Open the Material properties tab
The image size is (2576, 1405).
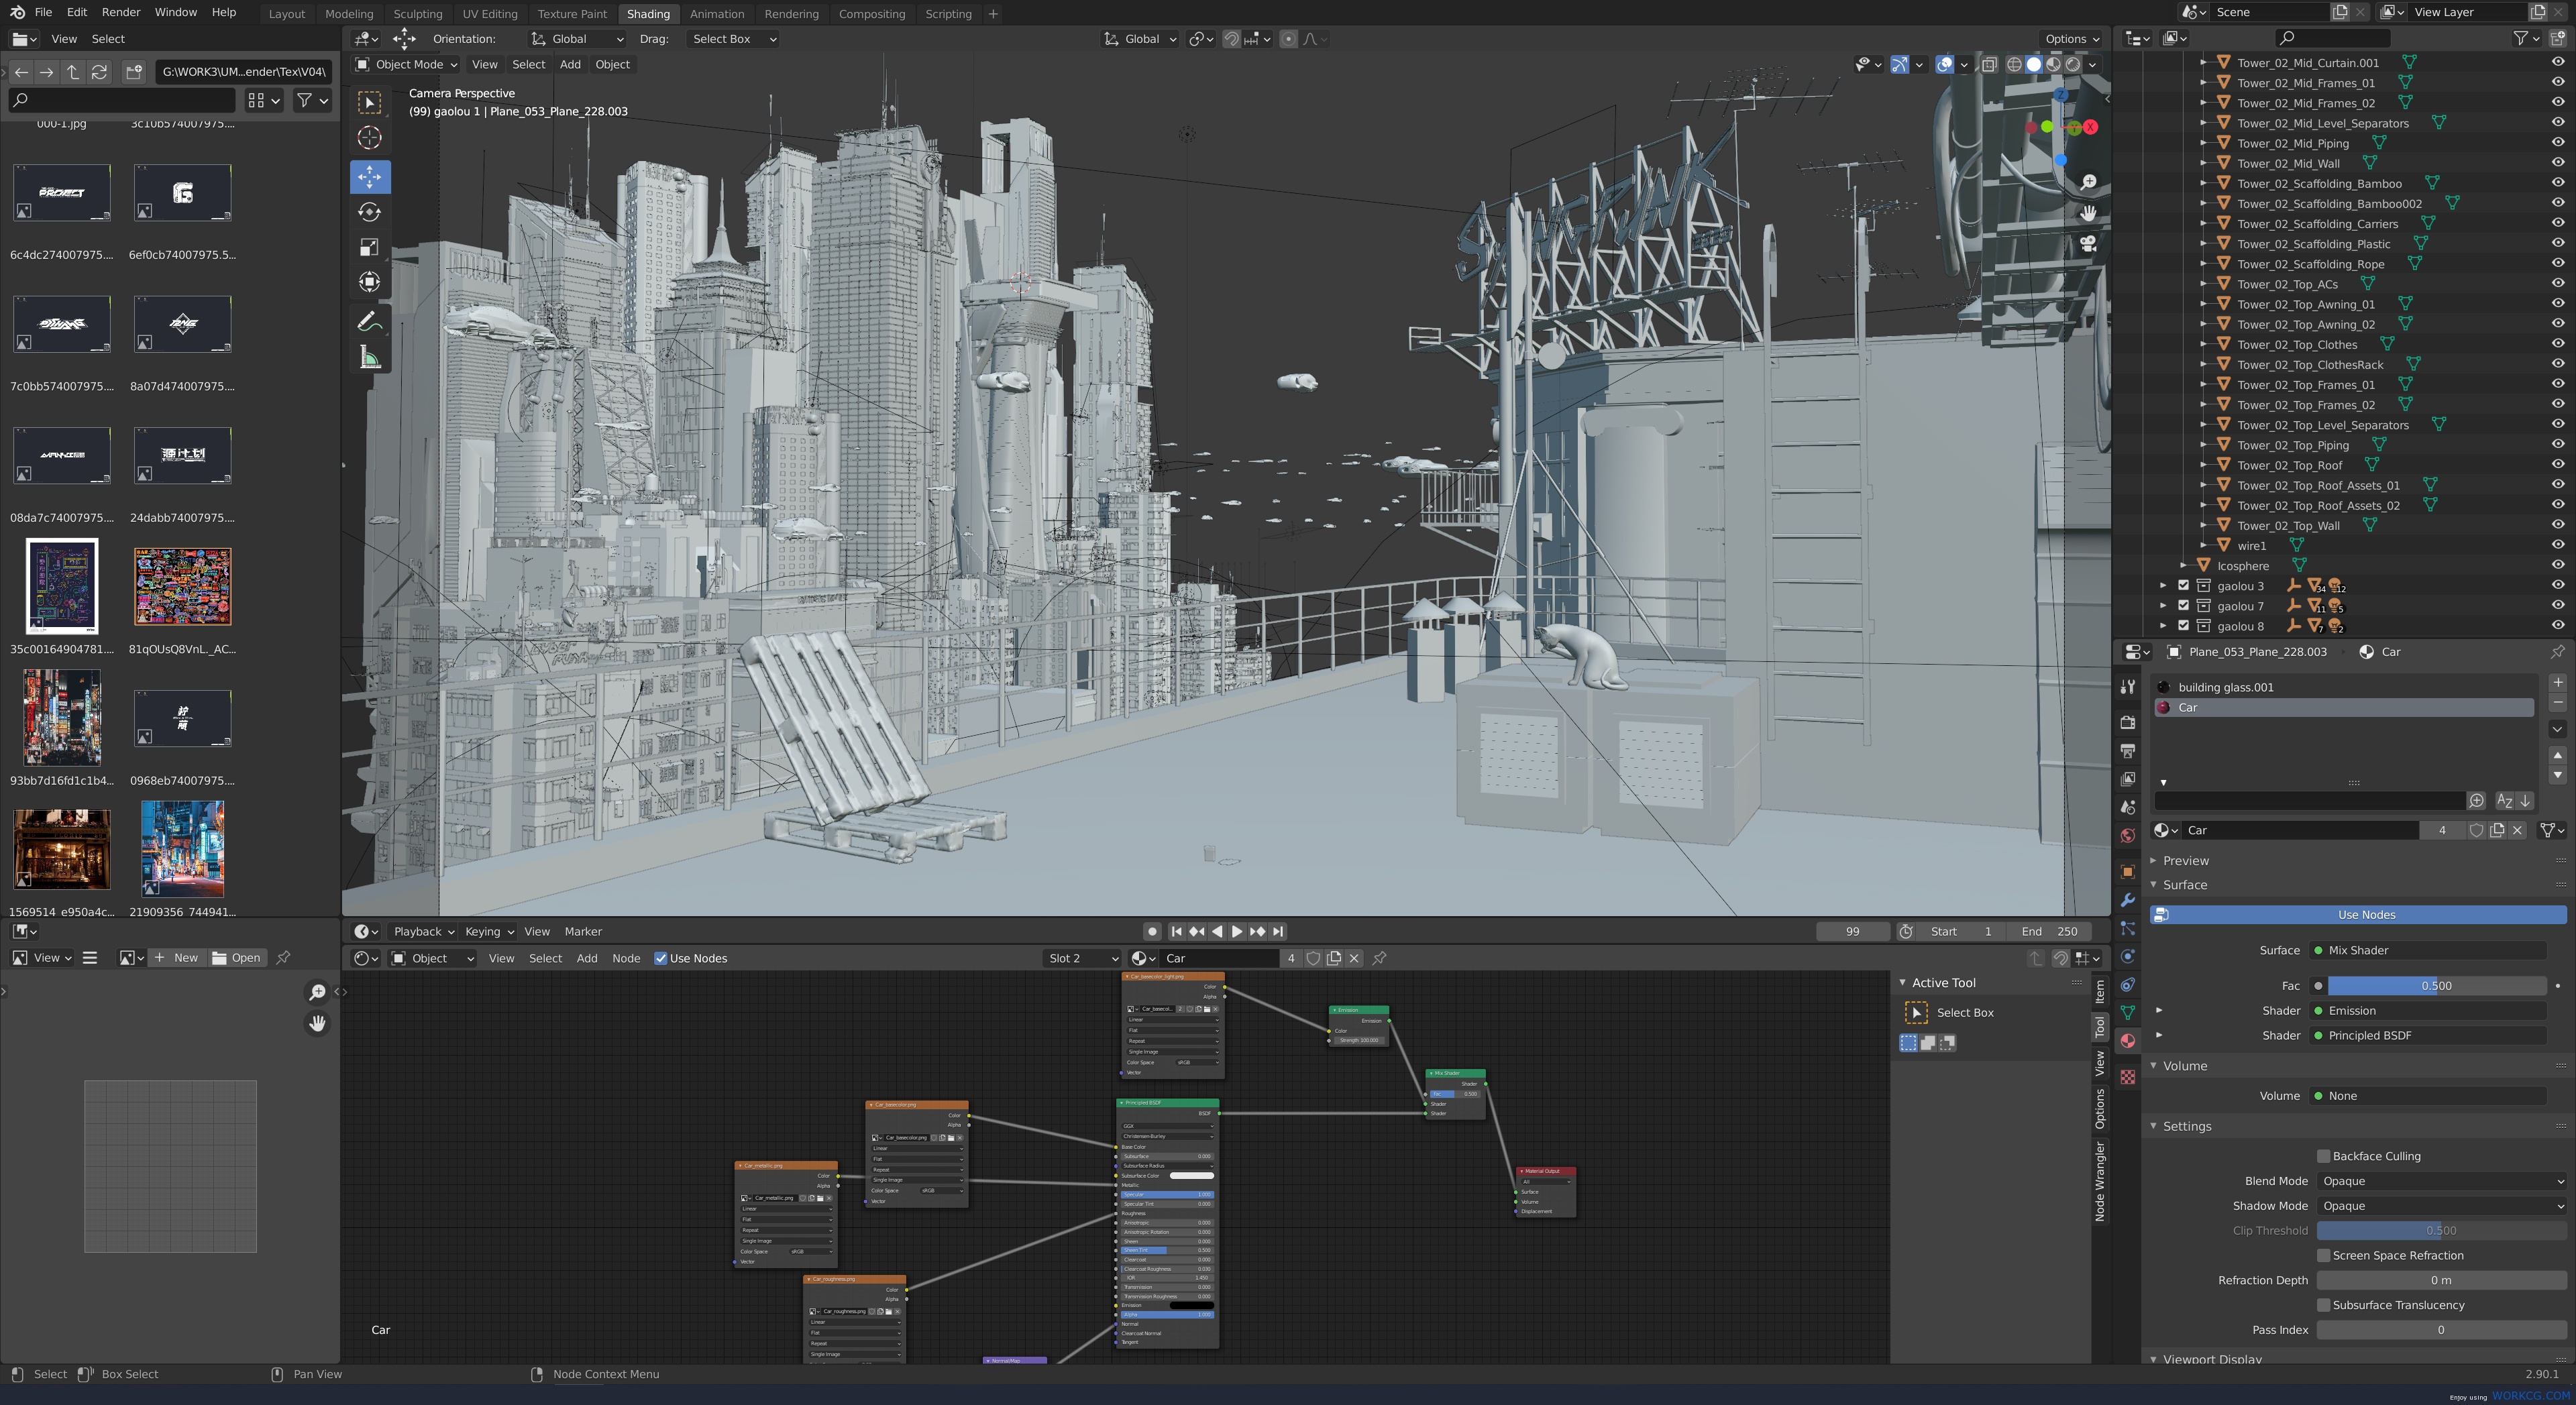(2128, 1041)
